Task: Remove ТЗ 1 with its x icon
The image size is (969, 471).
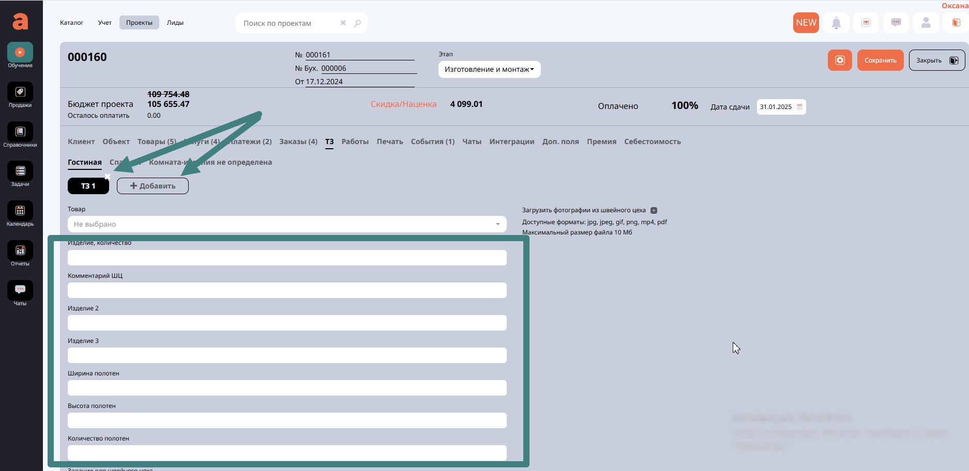Action: (108, 177)
